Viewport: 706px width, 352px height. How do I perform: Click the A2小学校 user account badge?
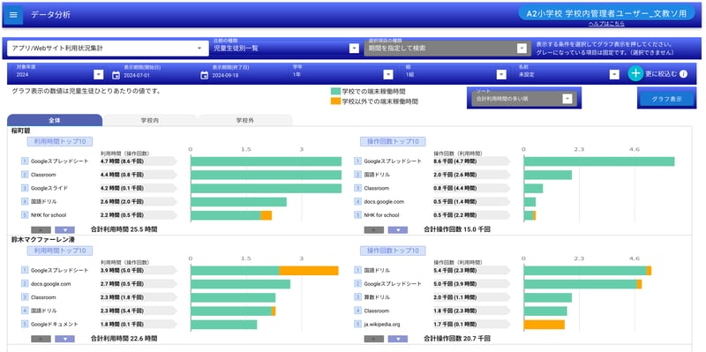[606, 13]
